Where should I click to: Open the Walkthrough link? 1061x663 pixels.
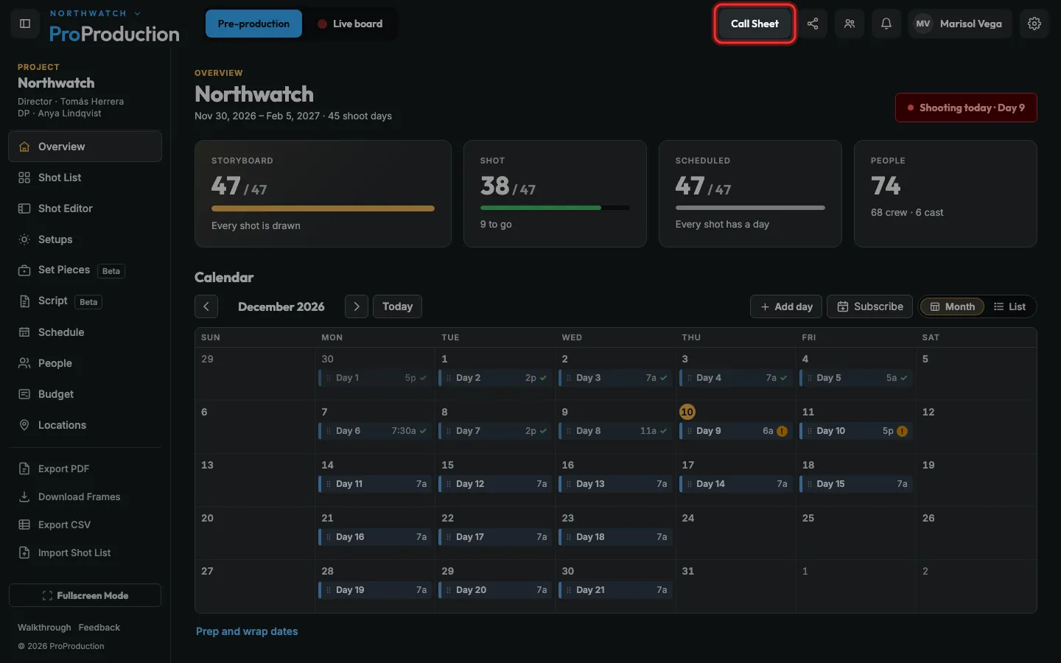coord(44,628)
